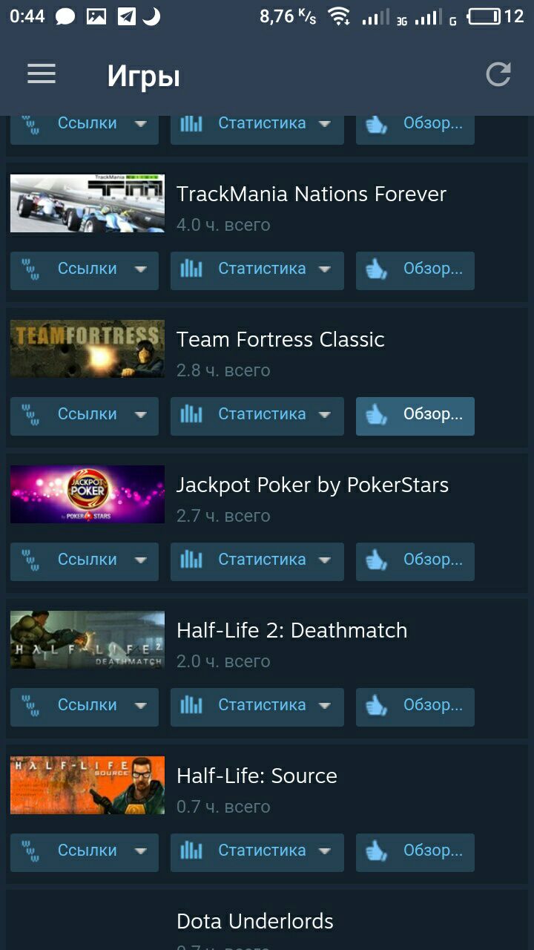The width and height of the screenshot is (534, 950).
Task: Tap the refresh icon in header
Action: click(x=498, y=74)
